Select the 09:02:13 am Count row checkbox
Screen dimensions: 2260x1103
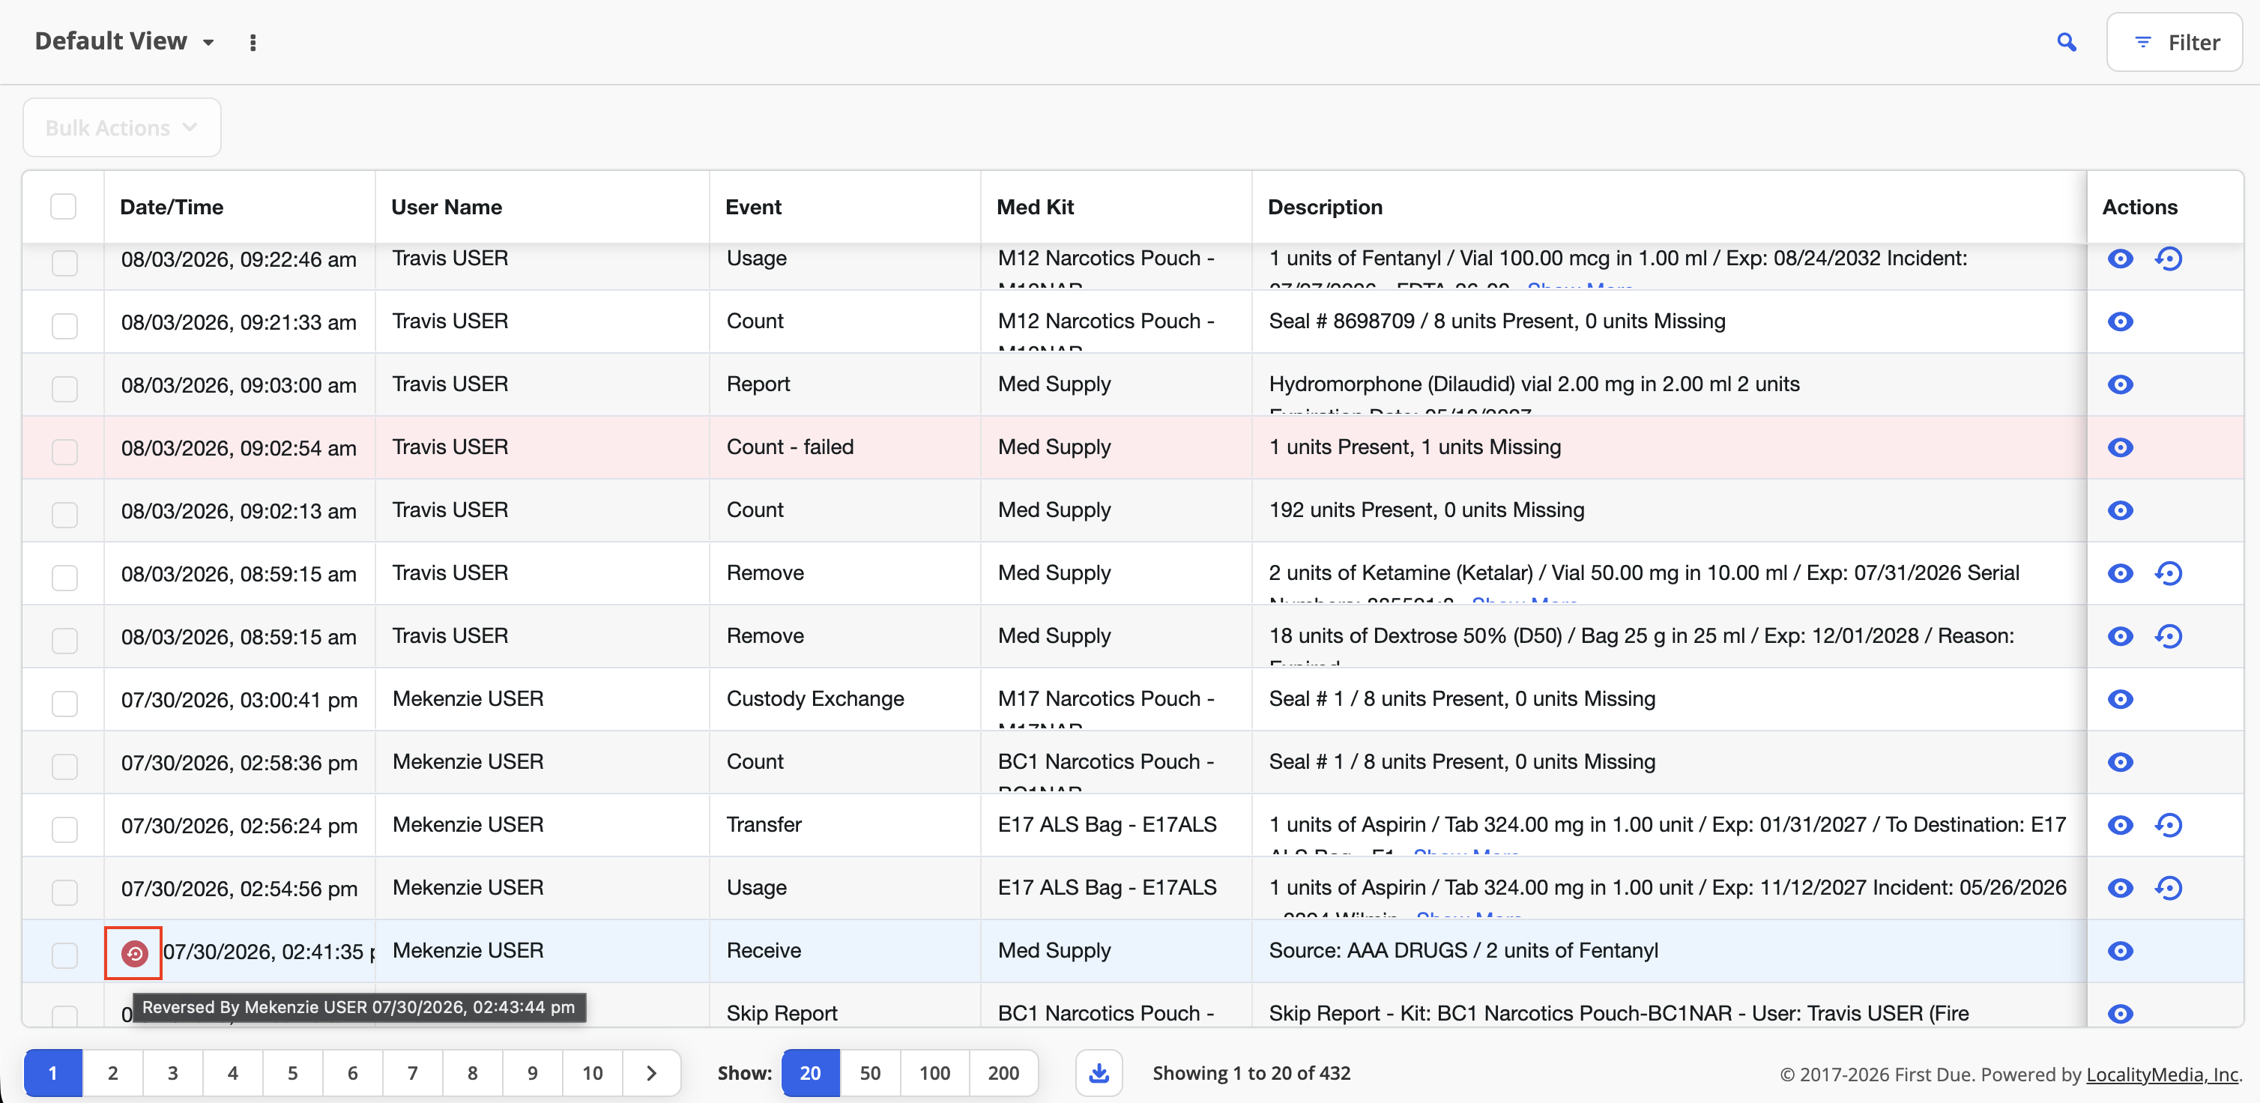(64, 514)
